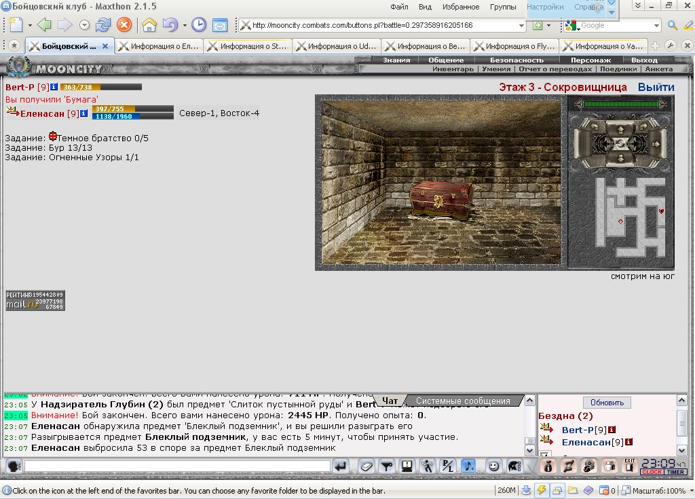Screen dimensions: 695x499
Task: Open the zoom level Масштаб:100% control
Action: click(x=657, y=491)
